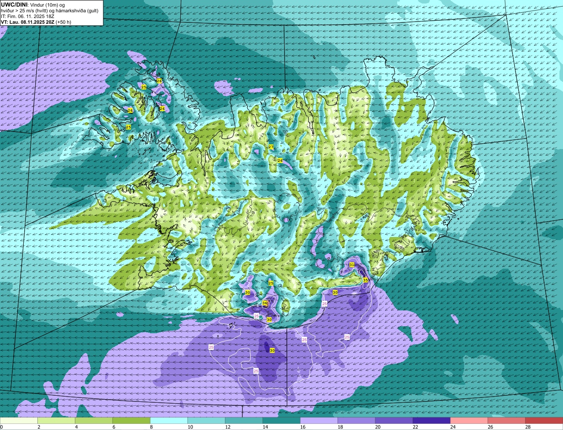Click the light pink 24–26 m/s legend swatch
Image resolution: width=563 pixels, height=430 pixels.
point(469,420)
